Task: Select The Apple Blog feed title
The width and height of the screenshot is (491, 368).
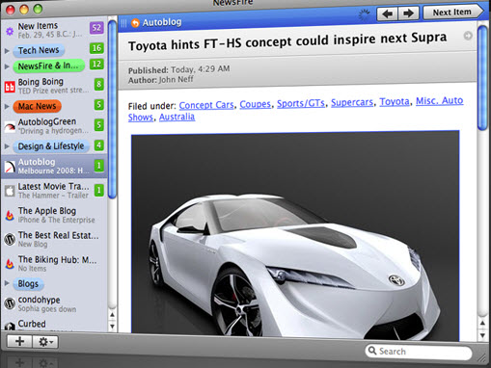Action: point(47,211)
